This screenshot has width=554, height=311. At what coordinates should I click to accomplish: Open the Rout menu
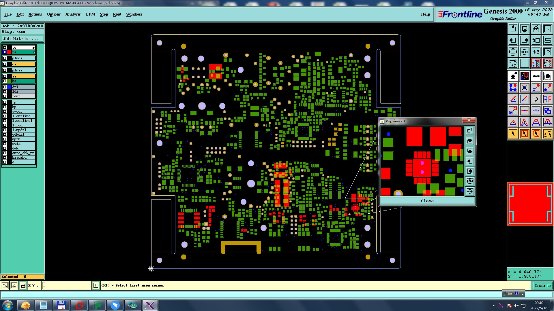click(x=117, y=14)
